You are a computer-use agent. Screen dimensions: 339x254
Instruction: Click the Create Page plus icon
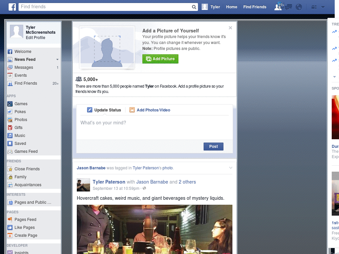10,235
